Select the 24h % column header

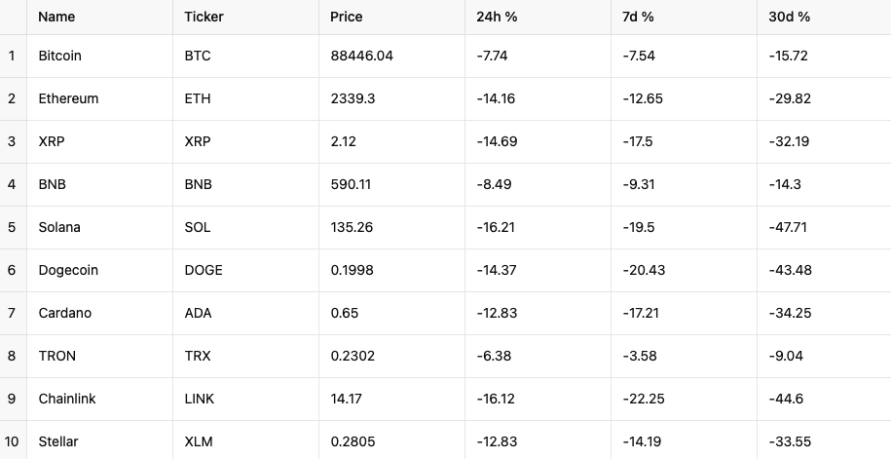(x=497, y=17)
